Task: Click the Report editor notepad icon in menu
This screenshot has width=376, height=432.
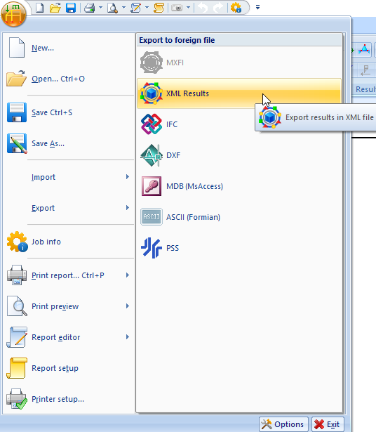Action: [x=17, y=337]
